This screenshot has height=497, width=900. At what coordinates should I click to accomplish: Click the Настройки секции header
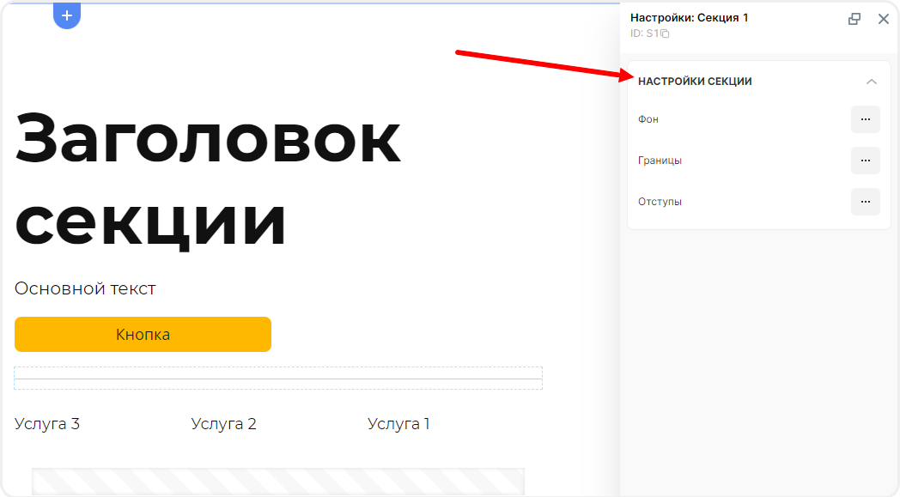click(x=695, y=82)
